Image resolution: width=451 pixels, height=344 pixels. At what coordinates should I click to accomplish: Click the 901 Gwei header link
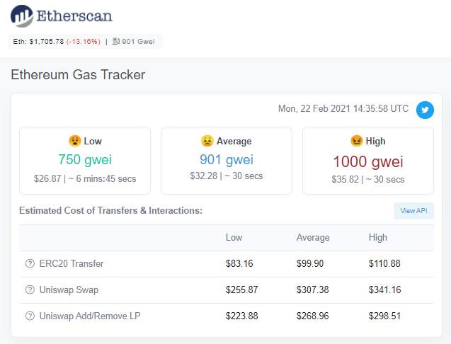(138, 42)
